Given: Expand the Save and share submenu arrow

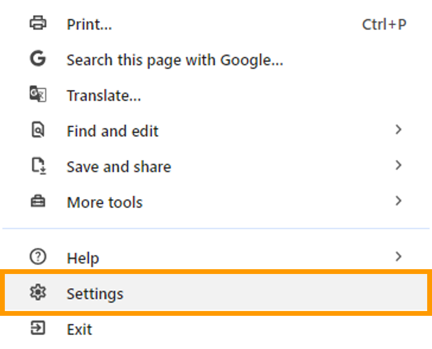Looking at the screenshot, I should [398, 166].
